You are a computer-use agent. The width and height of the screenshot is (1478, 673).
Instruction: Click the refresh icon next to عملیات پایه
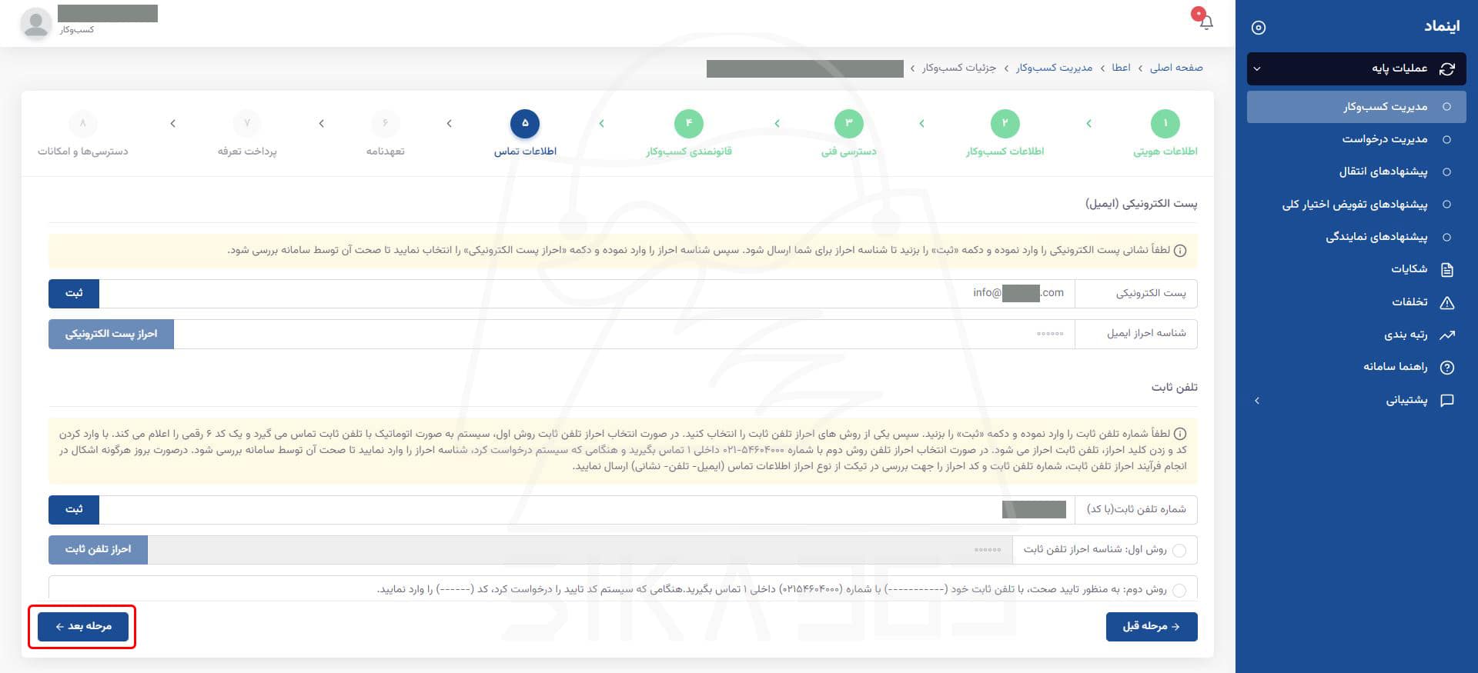[x=1447, y=68]
